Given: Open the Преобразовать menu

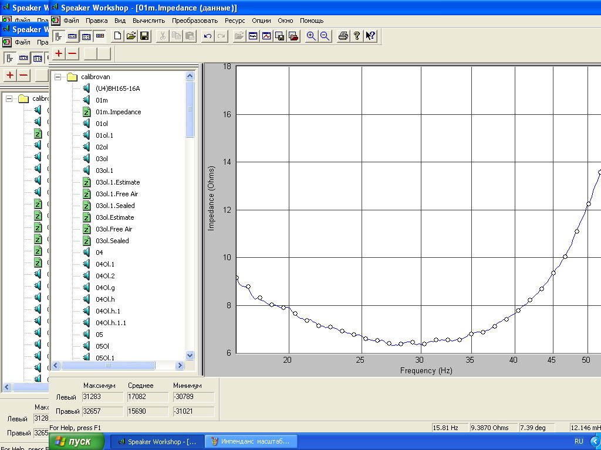Looking at the screenshot, I should (195, 21).
